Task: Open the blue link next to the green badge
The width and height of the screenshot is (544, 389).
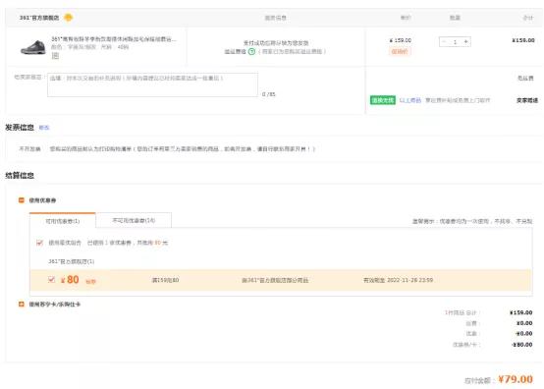Action: (x=410, y=100)
